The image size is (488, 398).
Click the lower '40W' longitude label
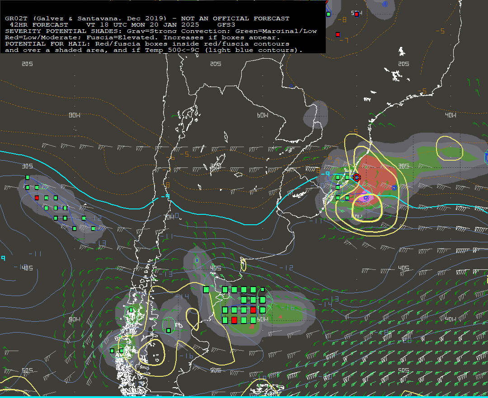pos(450,319)
